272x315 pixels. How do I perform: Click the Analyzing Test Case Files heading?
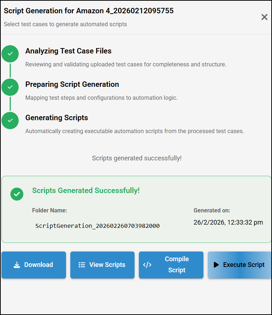click(x=68, y=51)
